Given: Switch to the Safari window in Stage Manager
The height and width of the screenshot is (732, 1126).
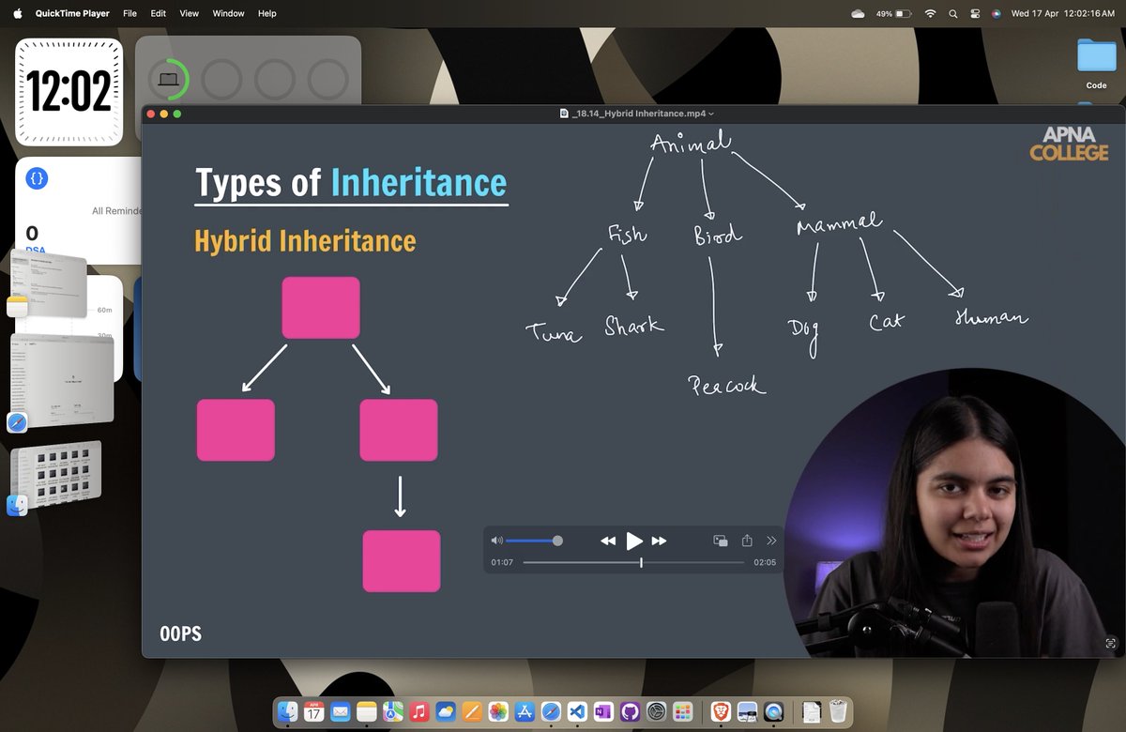Looking at the screenshot, I should [x=61, y=381].
